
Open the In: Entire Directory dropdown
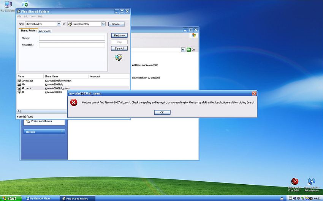(x=103, y=24)
